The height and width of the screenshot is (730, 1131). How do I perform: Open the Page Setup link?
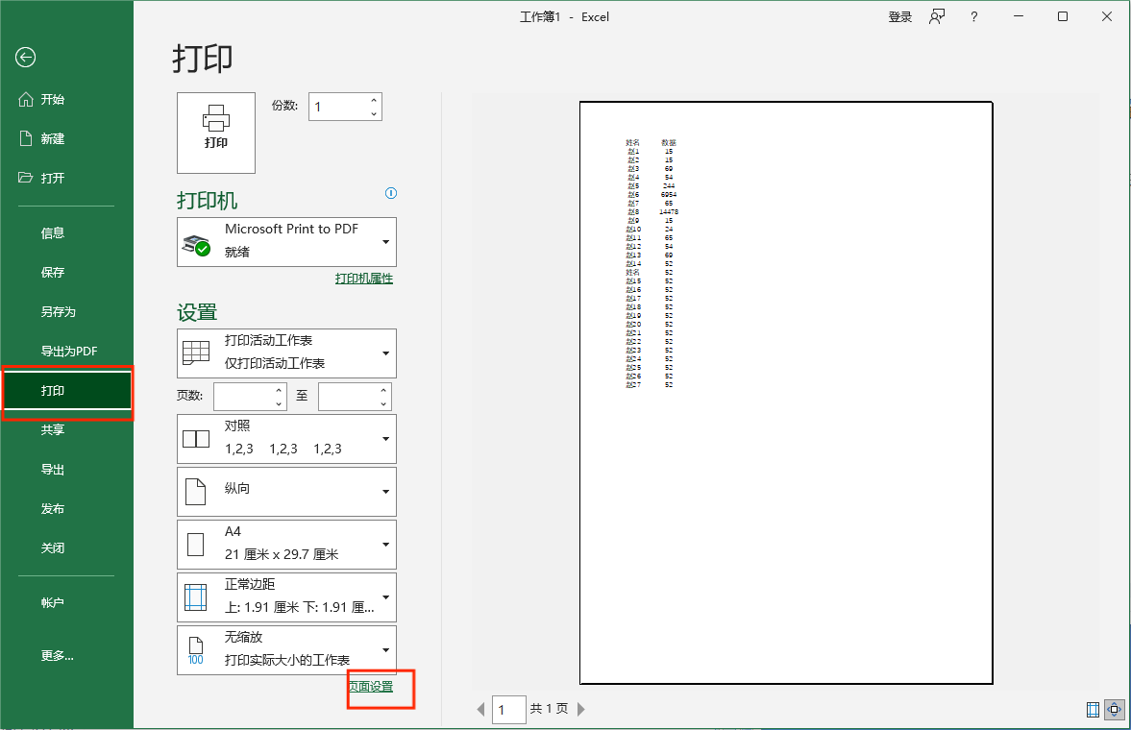coord(371,687)
